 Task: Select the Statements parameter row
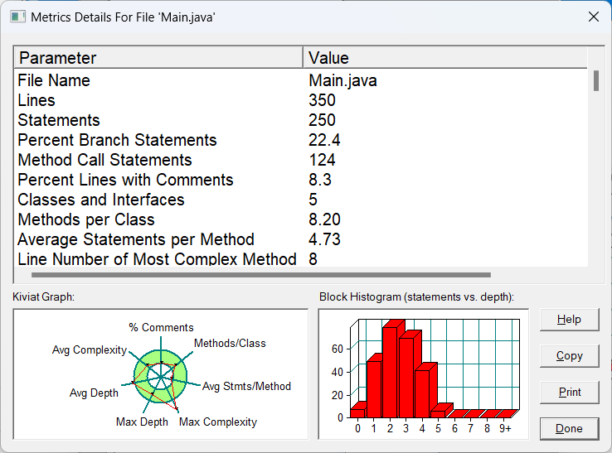[x=300, y=120]
